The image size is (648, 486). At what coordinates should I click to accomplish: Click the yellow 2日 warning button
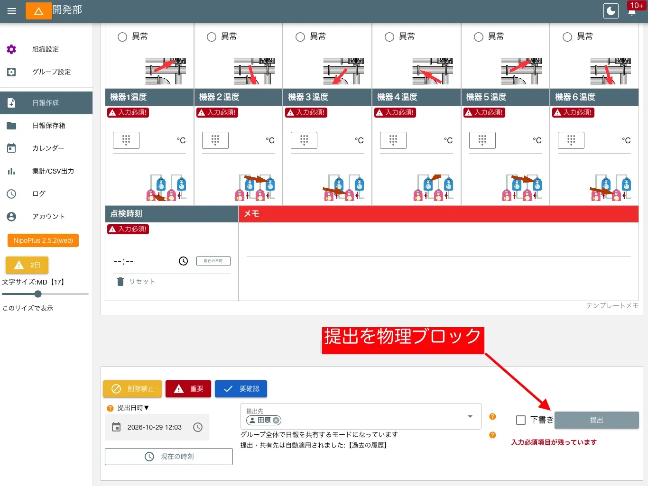pos(27,265)
